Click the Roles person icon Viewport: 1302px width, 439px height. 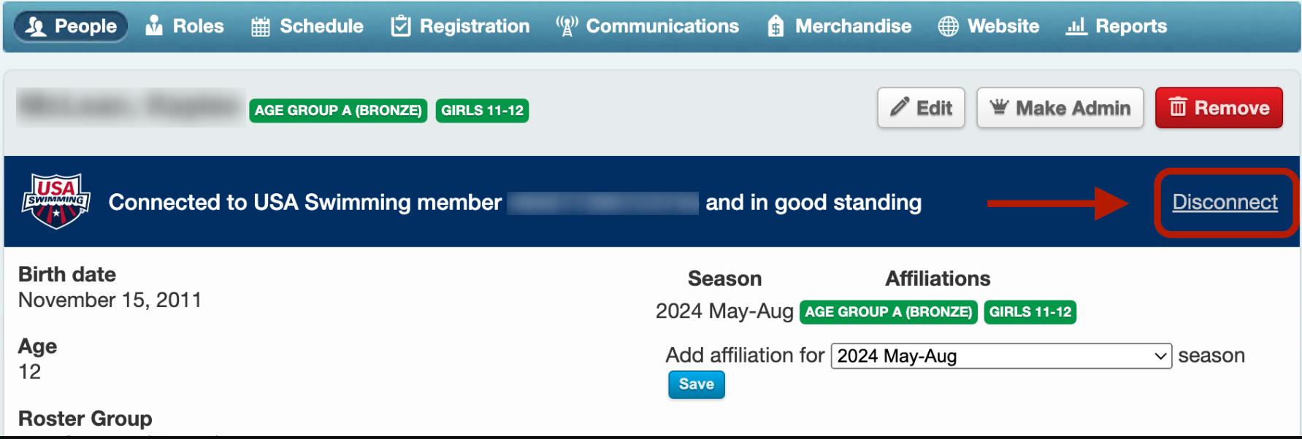point(154,26)
